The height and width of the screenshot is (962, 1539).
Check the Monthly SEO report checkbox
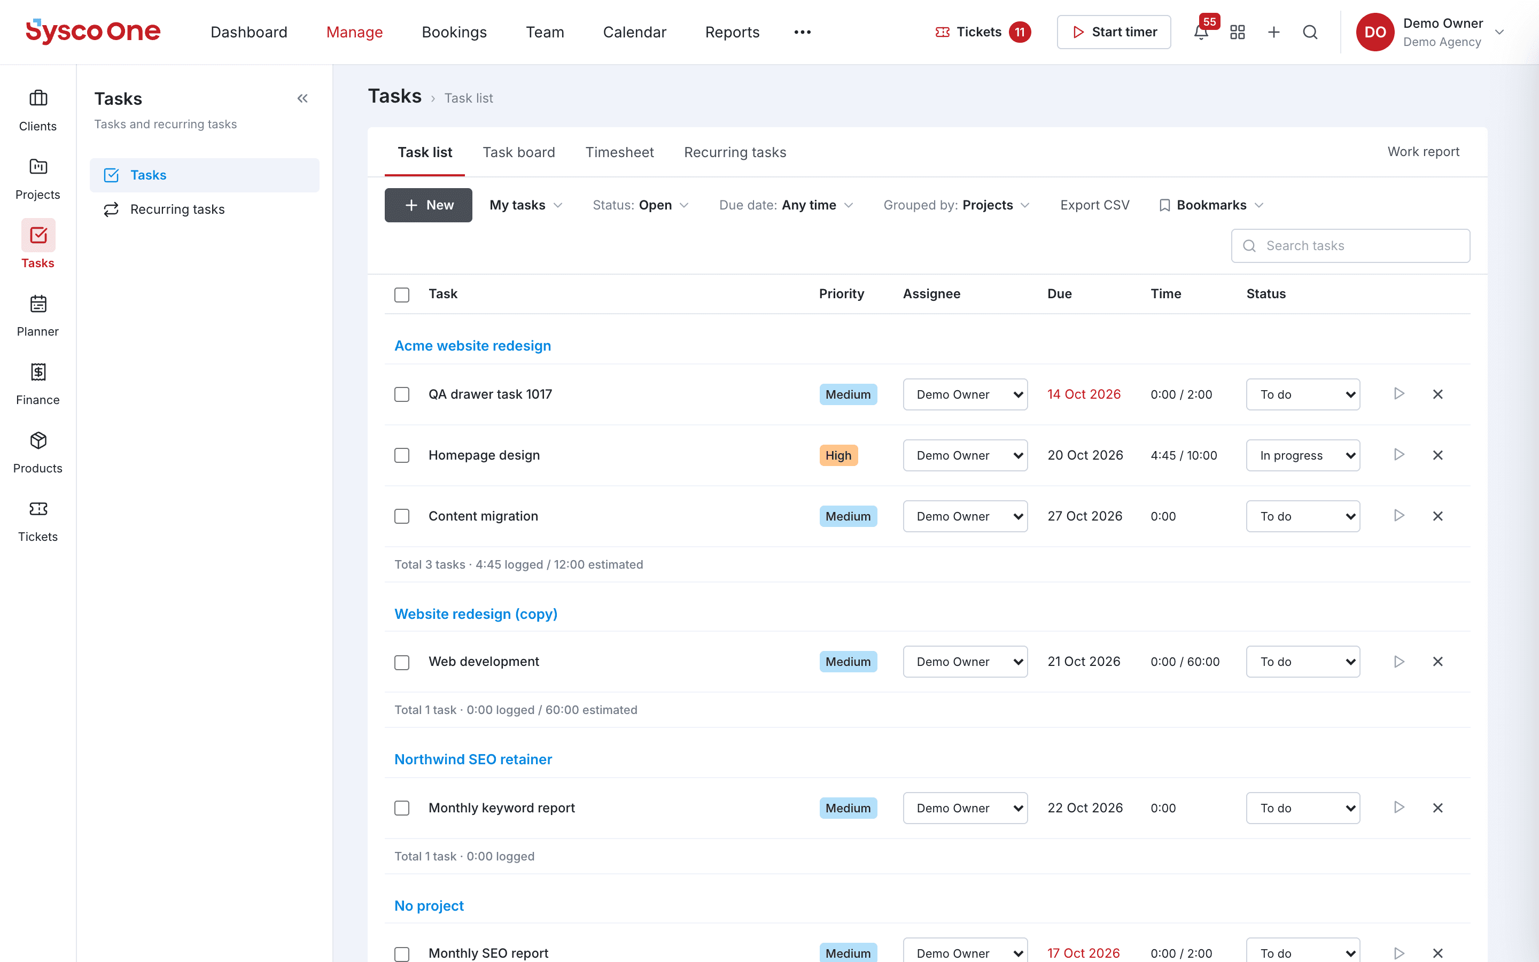(401, 954)
